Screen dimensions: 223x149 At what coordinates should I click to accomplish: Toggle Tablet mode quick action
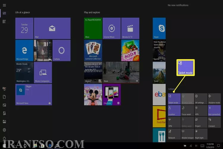(x=174, y=99)
